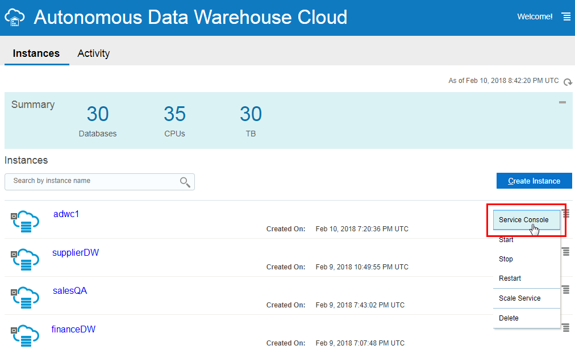Click the adwc1 database instance icon
Image resolution: width=575 pixels, height=362 pixels.
[x=26, y=221]
